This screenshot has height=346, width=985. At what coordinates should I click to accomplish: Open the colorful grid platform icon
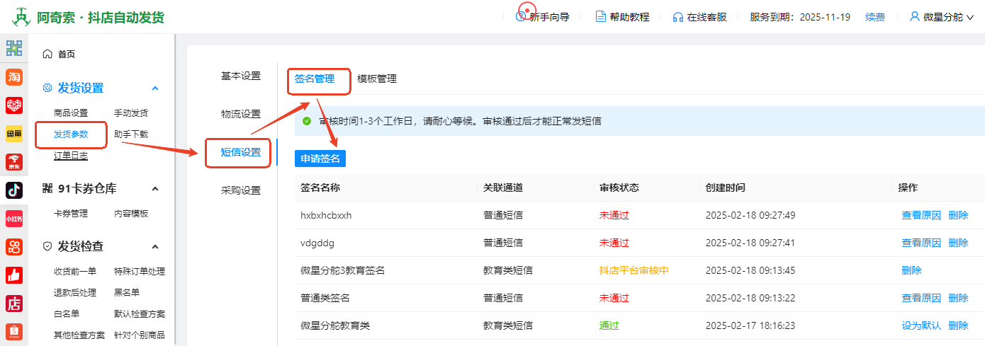pyautogui.click(x=14, y=48)
